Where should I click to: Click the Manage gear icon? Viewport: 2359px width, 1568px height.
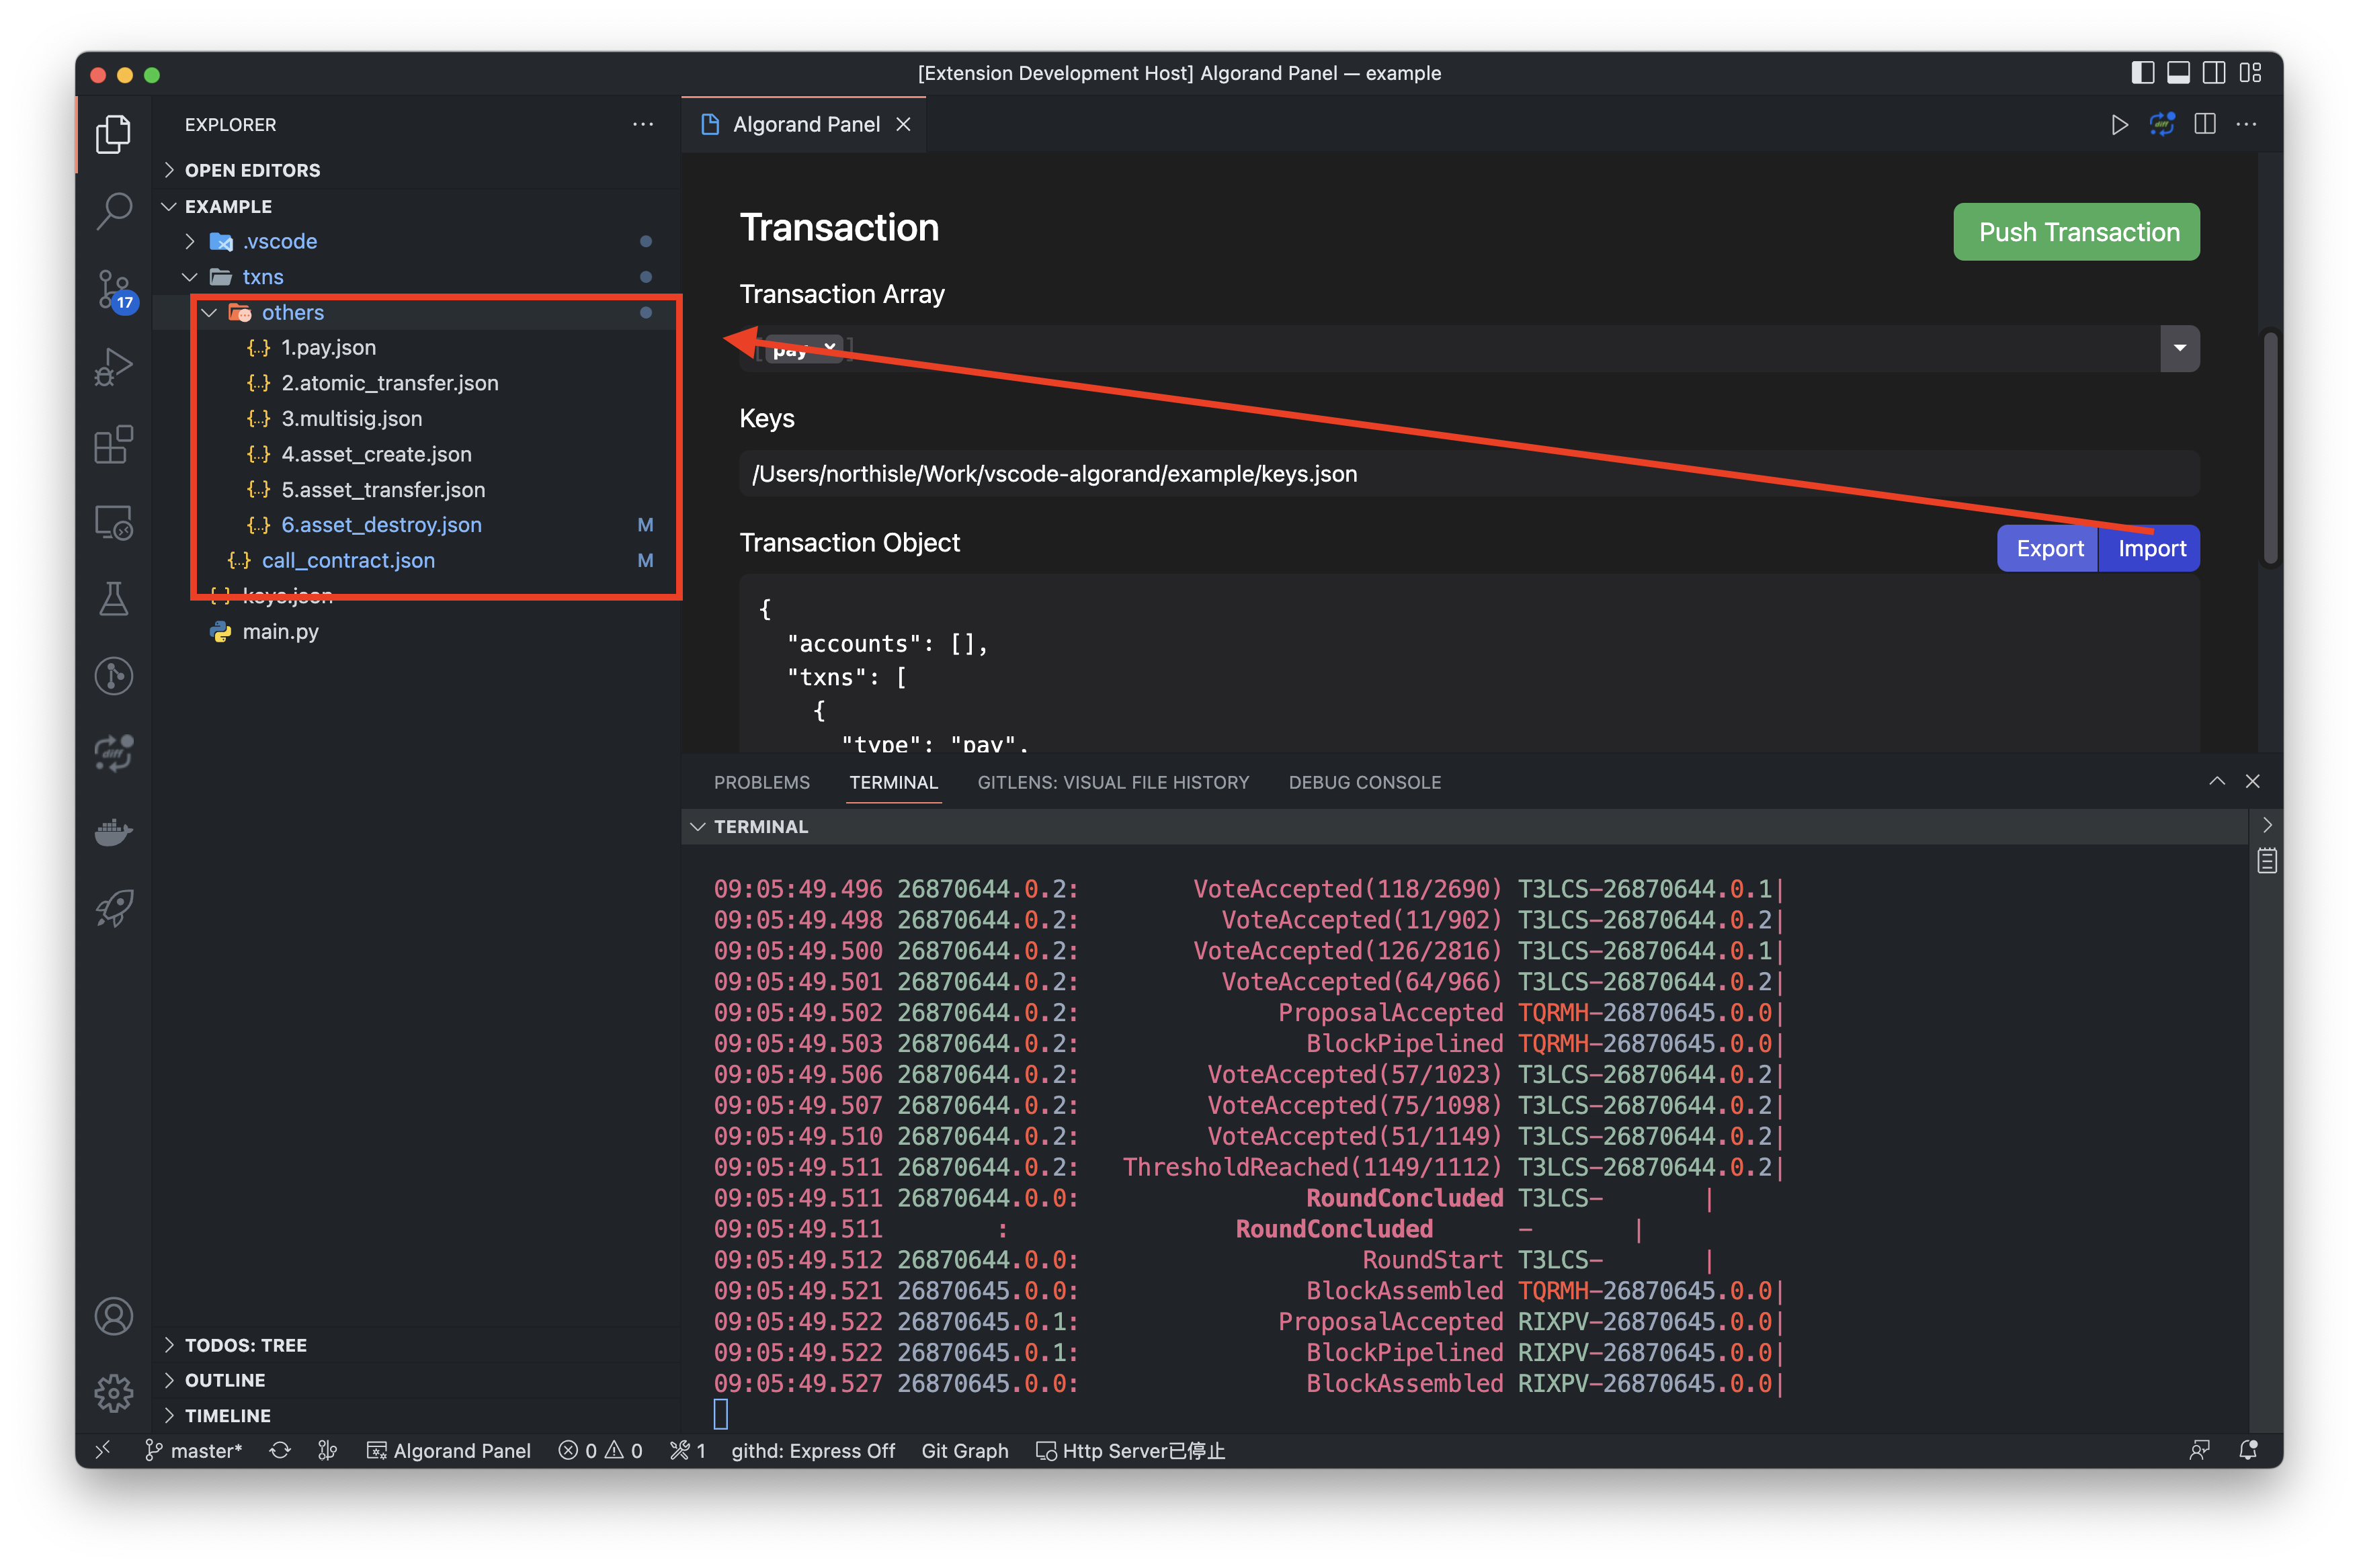[x=113, y=1392]
